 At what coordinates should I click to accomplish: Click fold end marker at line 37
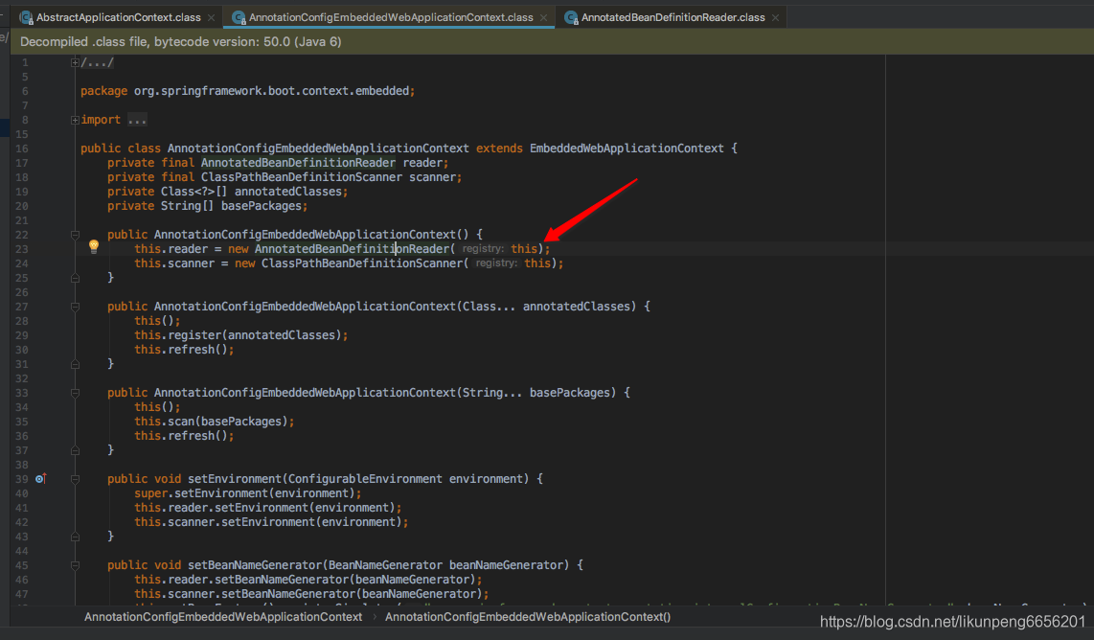(75, 450)
